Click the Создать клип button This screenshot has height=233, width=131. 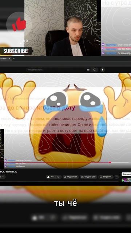pyautogui.click(x=88, y=177)
